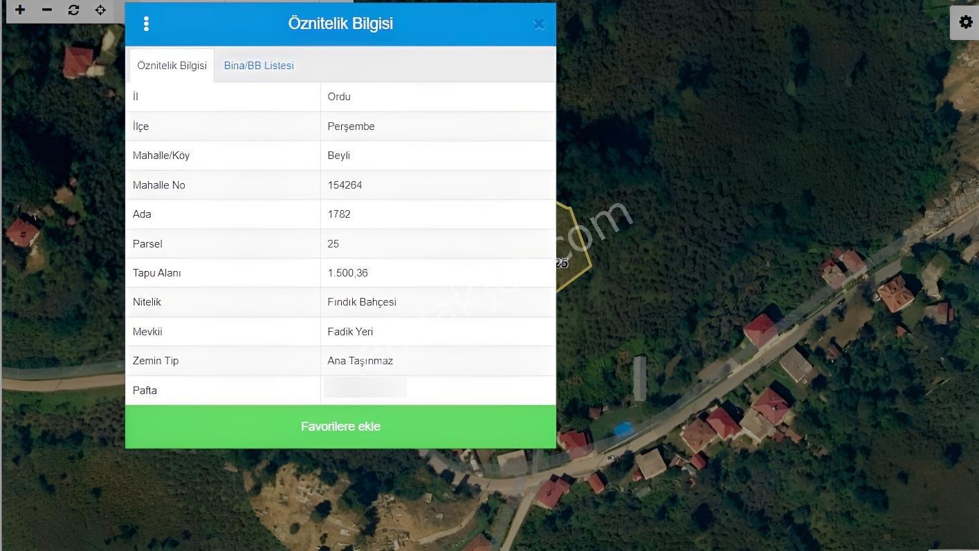
Task: Select the Mahalle/Köy value Beyli
Action: tap(339, 156)
